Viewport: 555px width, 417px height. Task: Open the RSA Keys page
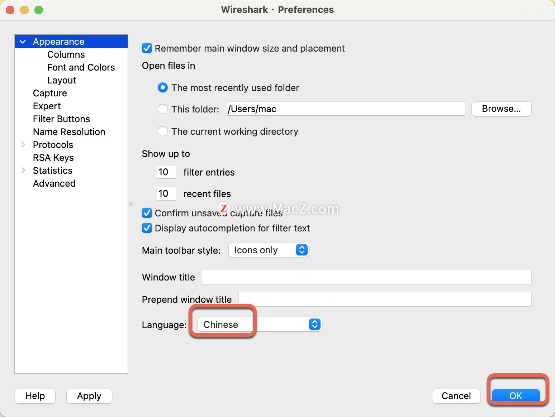click(x=53, y=158)
